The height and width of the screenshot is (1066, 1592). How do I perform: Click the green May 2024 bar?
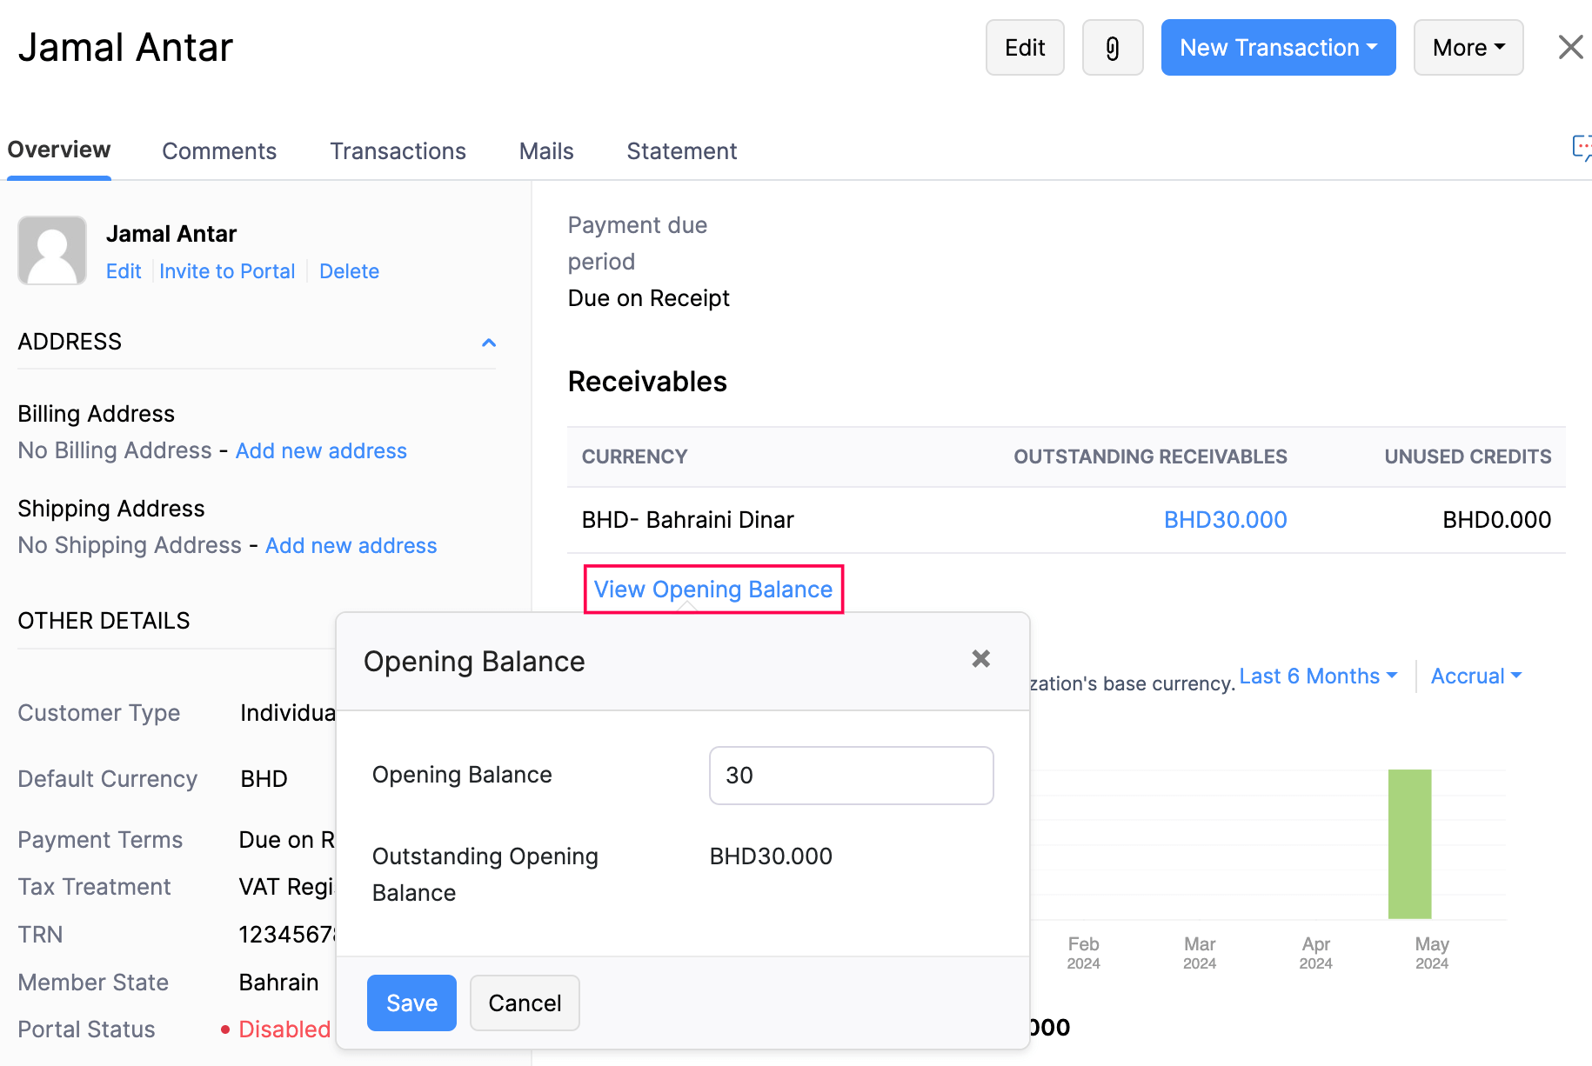tap(1409, 843)
